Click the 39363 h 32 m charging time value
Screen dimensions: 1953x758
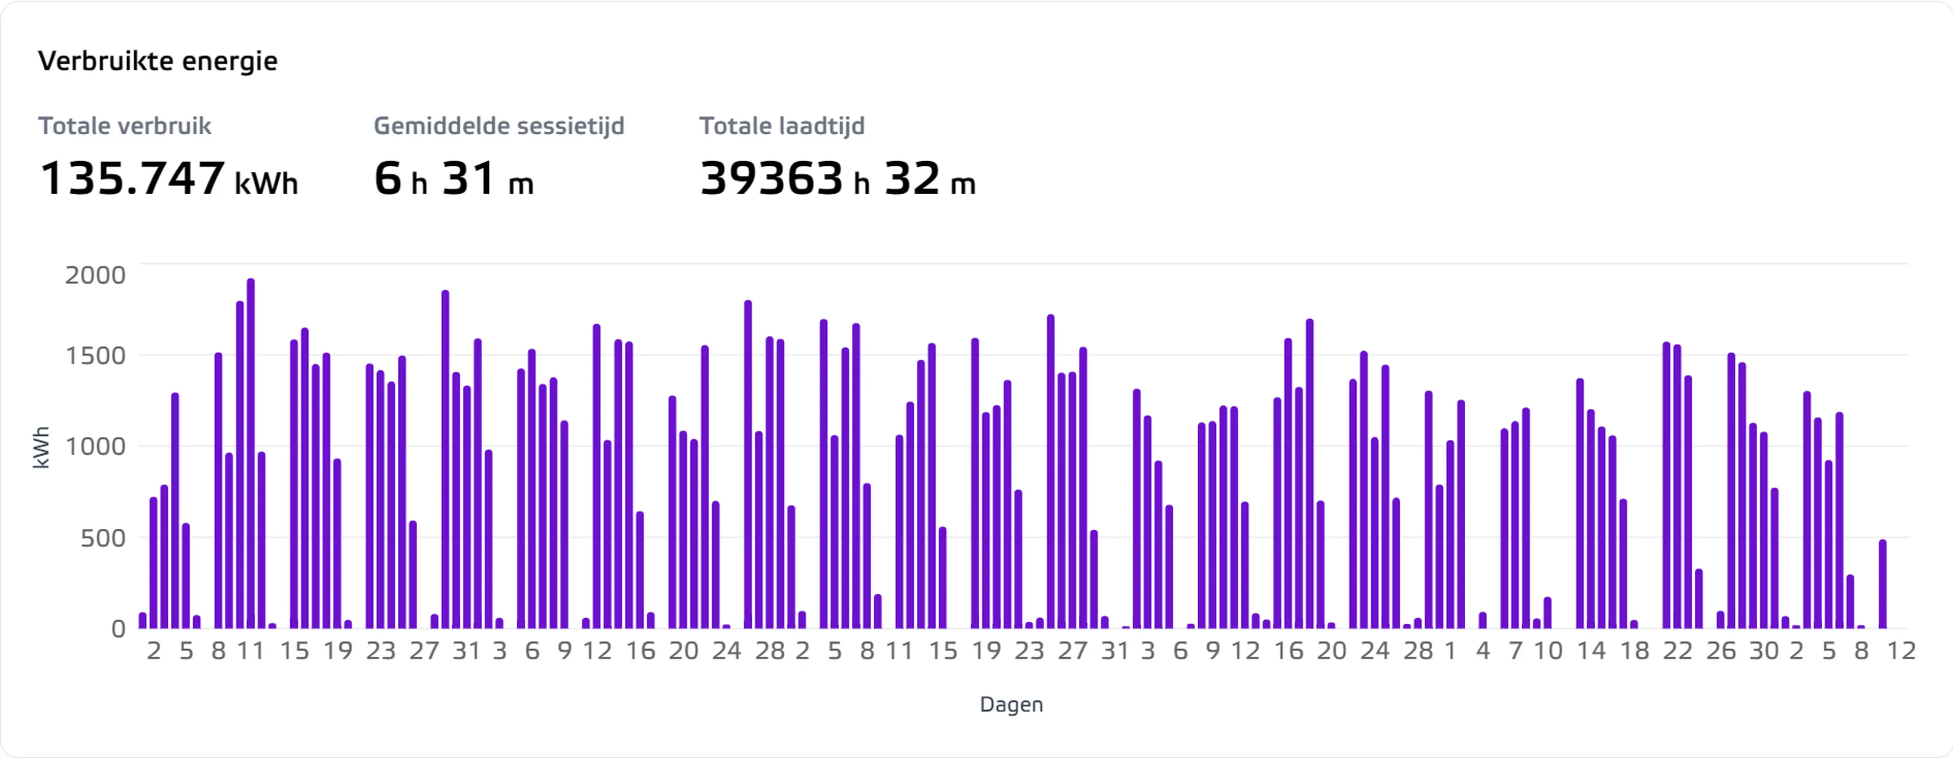[x=837, y=179]
